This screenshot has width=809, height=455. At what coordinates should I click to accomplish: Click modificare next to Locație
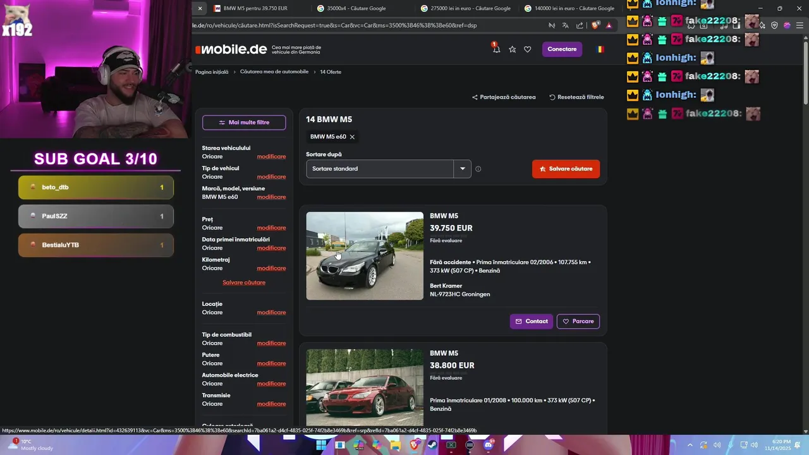coord(271,312)
